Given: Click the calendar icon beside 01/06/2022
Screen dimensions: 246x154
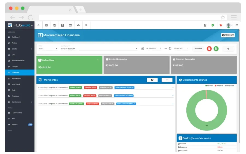Looking at the screenshot, I should pos(143,49).
